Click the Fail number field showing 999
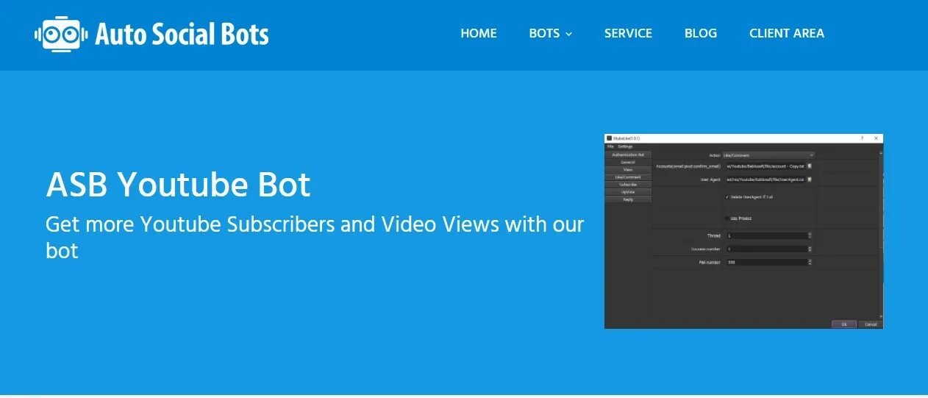The image size is (928, 398). [765, 262]
